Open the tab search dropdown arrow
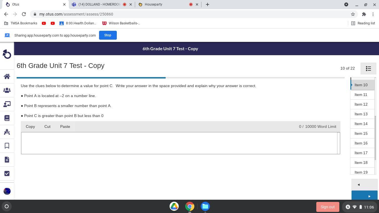 (x=346, y=4)
